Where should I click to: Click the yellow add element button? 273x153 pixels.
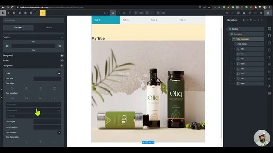click(43, 13)
